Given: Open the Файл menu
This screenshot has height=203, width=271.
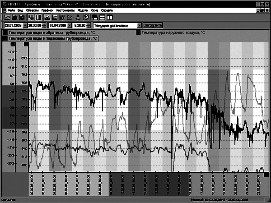Looking at the screenshot, I should 11,10.
